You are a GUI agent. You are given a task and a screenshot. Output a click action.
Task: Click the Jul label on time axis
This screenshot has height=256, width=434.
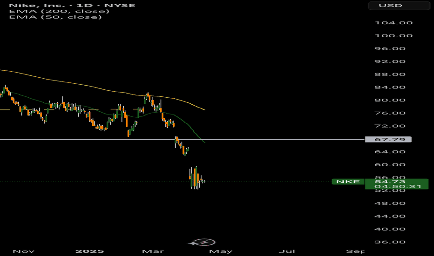click(x=286, y=251)
